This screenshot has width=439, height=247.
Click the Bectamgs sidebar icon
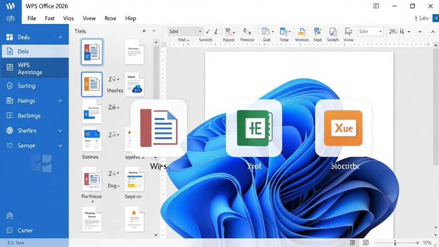[9, 115]
